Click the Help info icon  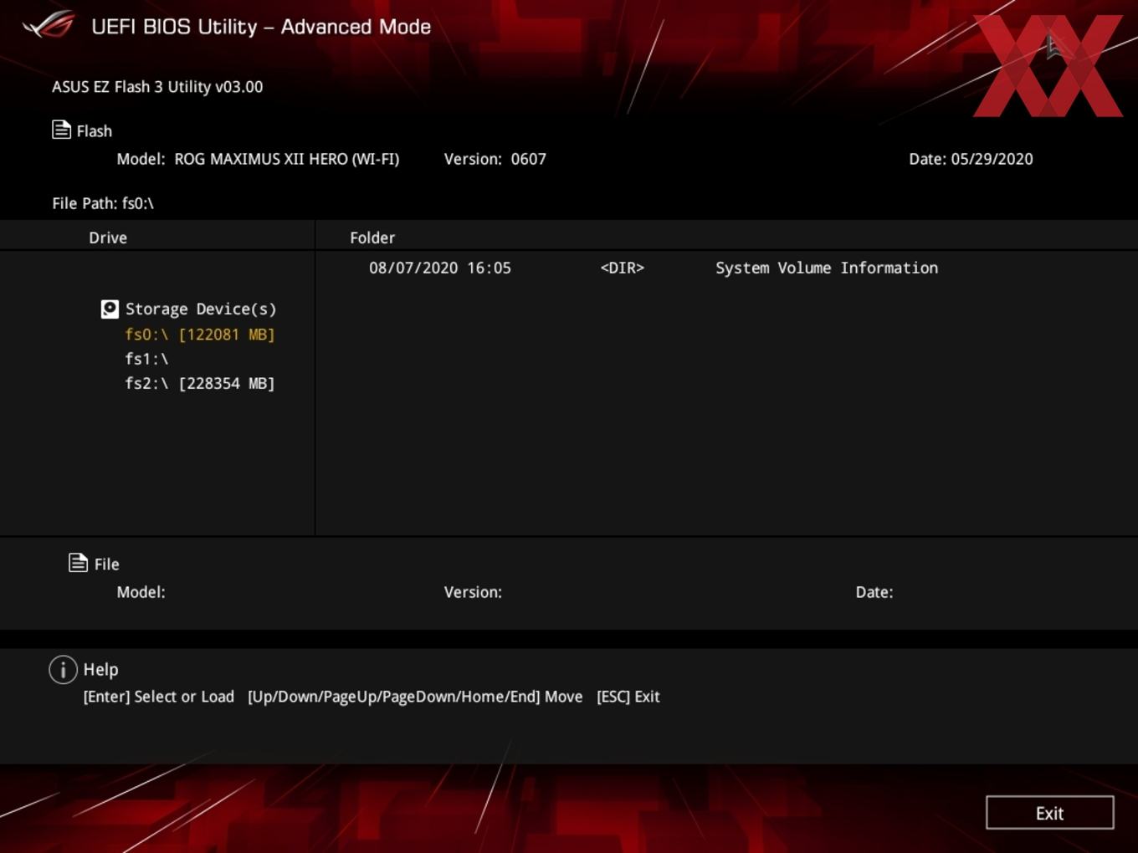63,670
